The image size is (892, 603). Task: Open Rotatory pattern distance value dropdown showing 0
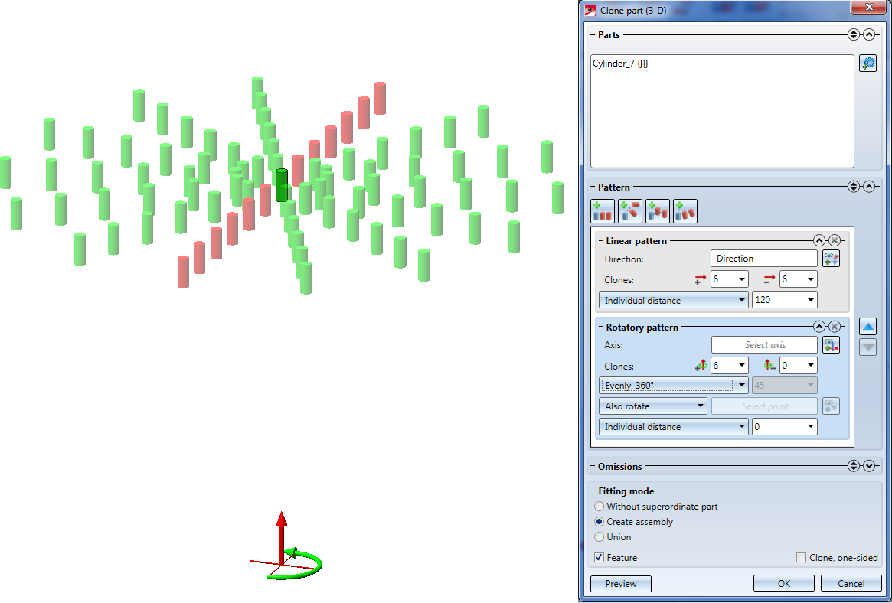pos(811,427)
